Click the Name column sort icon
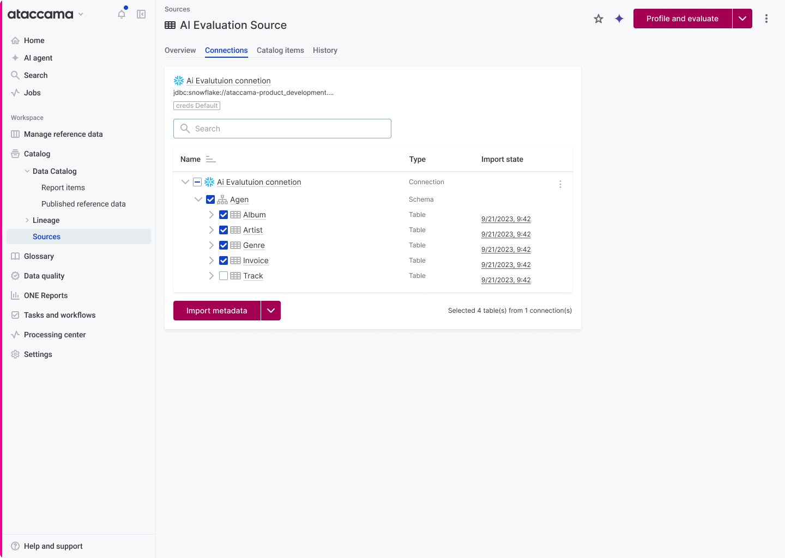The height and width of the screenshot is (558, 785). click(211, 159)
